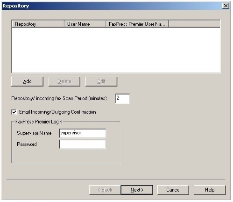Viewport: 233px width, 202px height.
Task: Focus the Supervisor Name text field
Action: pos(83,133)
